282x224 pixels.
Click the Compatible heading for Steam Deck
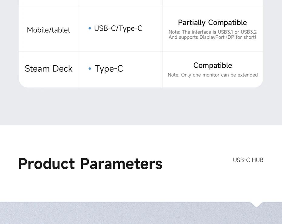tap(213, 65)
